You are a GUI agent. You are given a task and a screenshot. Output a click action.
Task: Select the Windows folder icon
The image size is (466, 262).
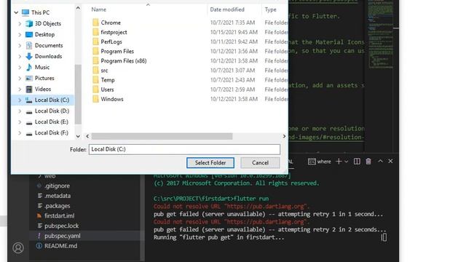pyautogui.click(x=95, y=99)
